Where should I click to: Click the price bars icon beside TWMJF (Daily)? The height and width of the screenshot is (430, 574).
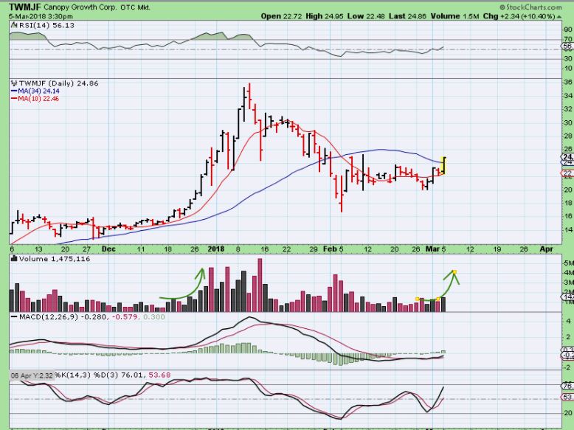pyautogui.click(x=14, y=83)
